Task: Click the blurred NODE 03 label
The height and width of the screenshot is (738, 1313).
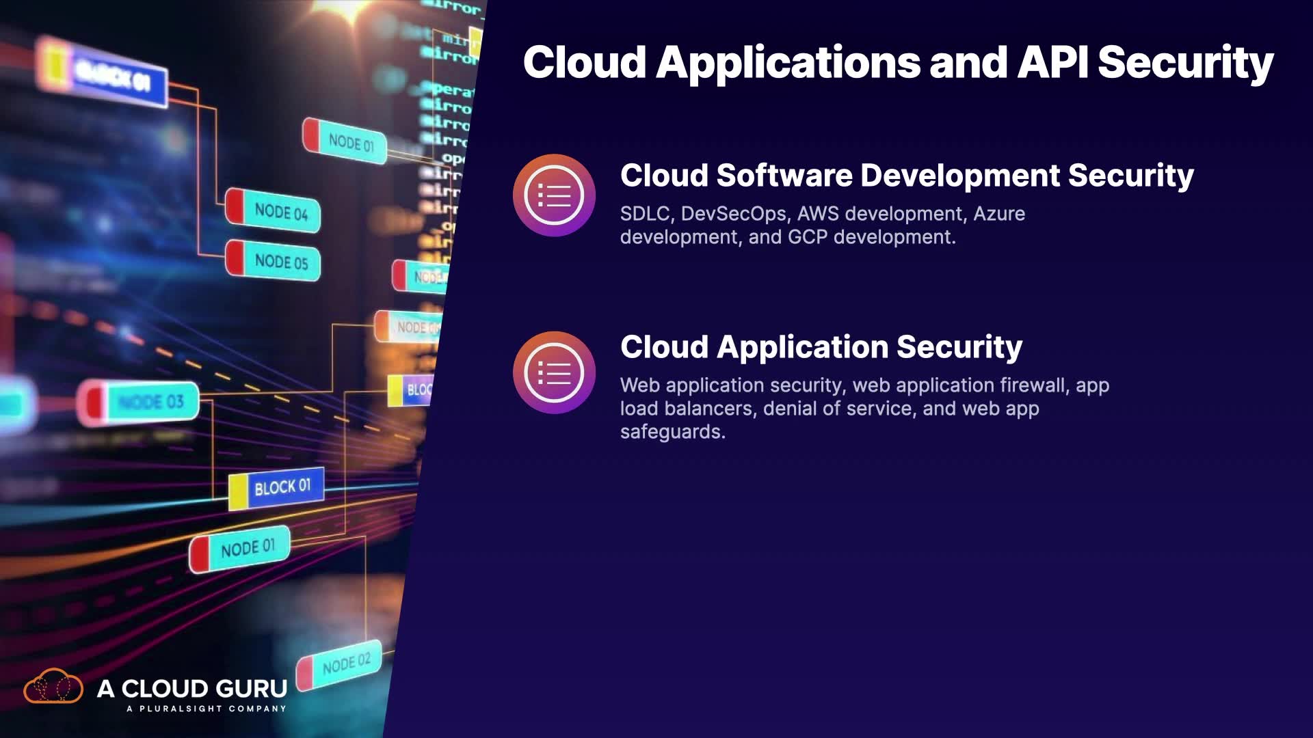Action: pos(150,402)
